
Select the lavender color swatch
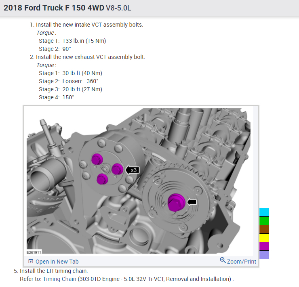pyautogui.click(x=264, y=255)
